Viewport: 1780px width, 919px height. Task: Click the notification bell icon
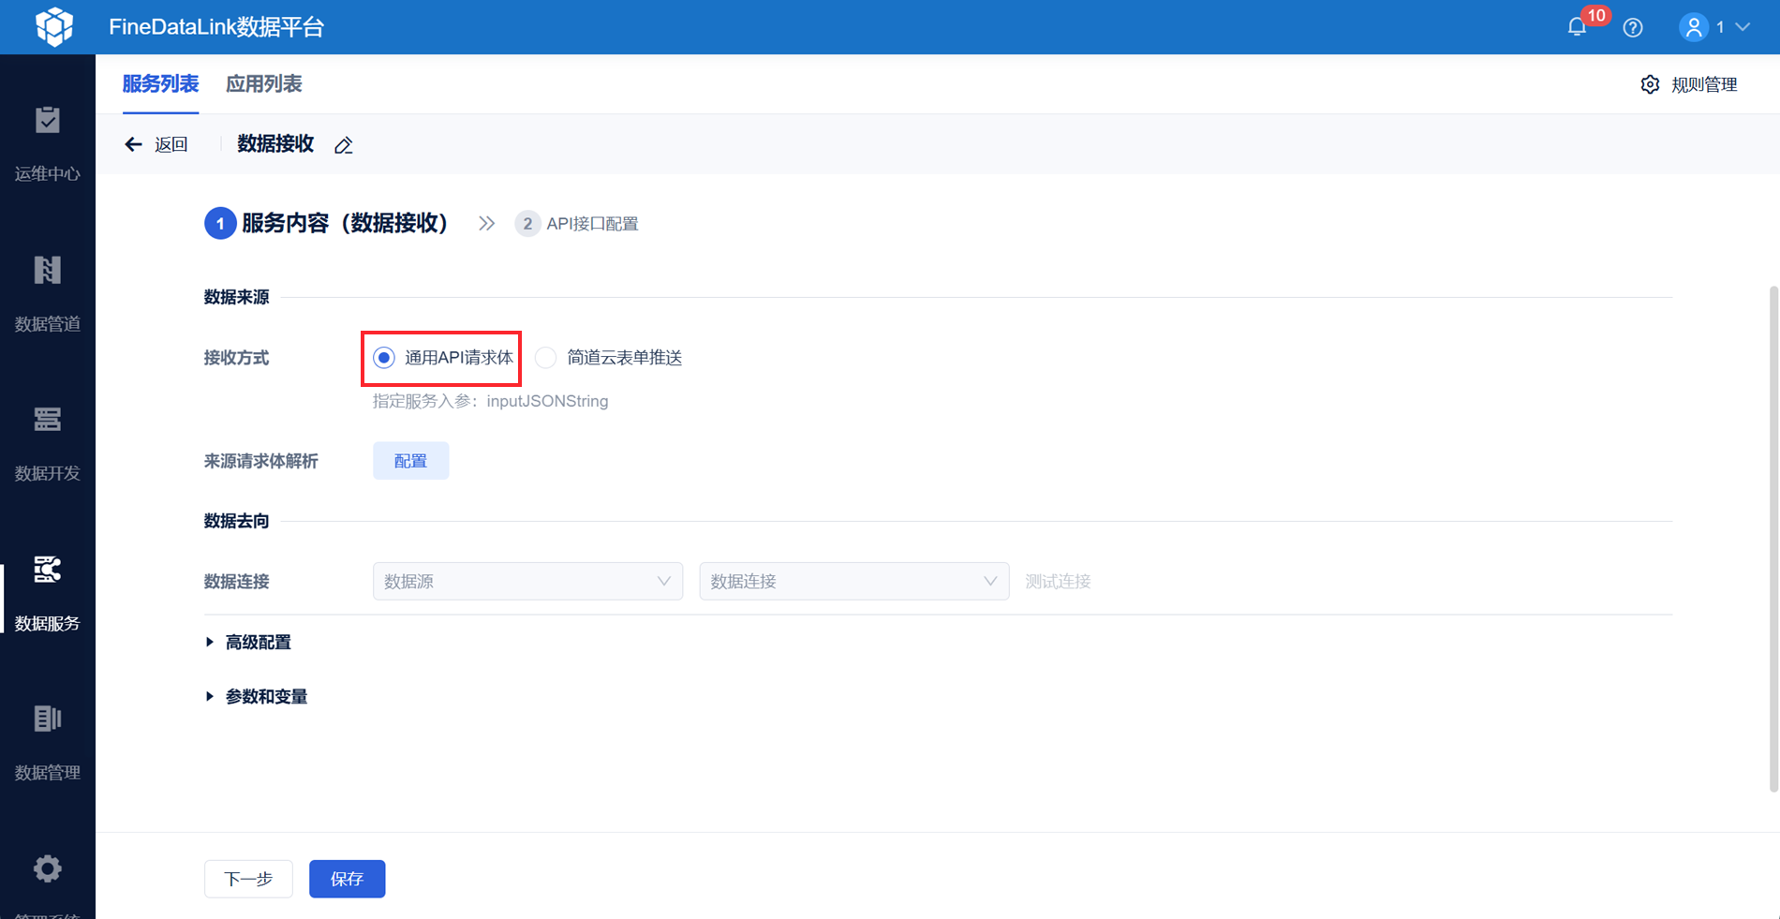(1577, 27)
